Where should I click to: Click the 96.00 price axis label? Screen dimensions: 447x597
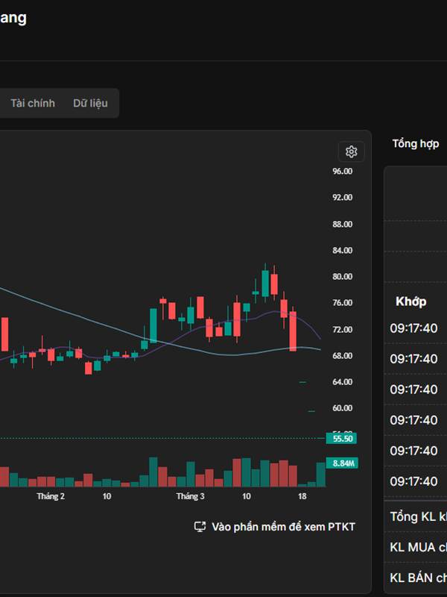pyautogui.click(x=343, y=171)
